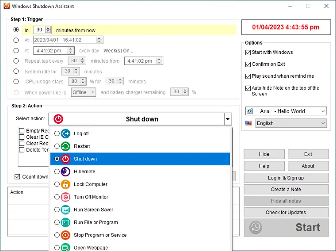Viewport: 336px width, 251px height.
Task: Click the Run Screen Saver icon
Action: (65, 210)
